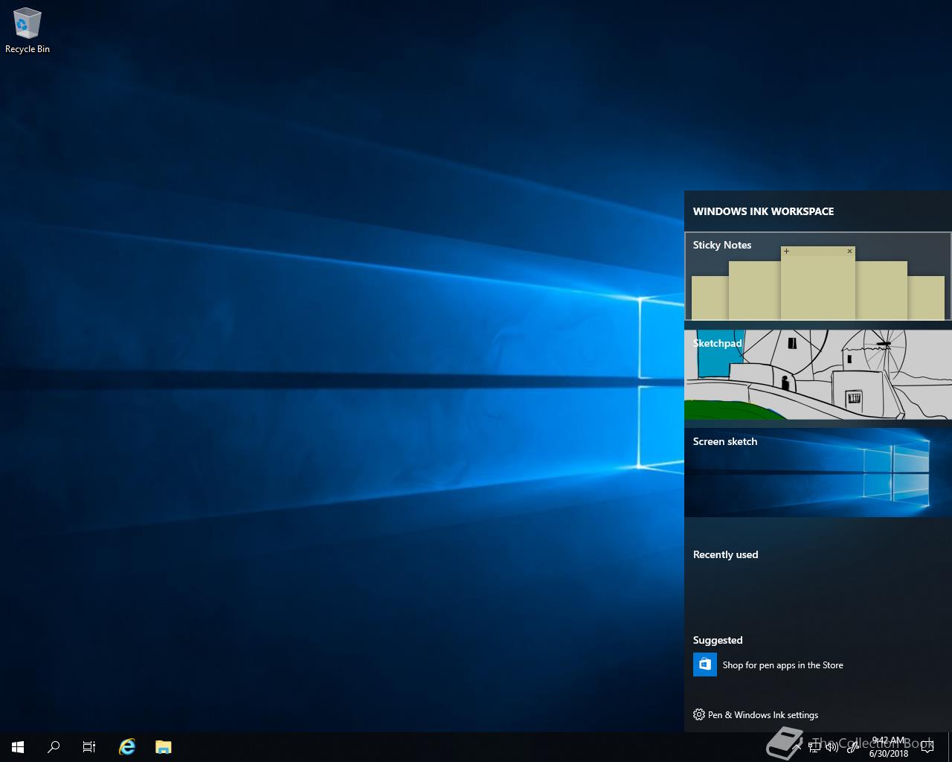This screenshot has height=762, width=952.
Task: Open the network status tray icon
Action: click(x=814, y=747)
